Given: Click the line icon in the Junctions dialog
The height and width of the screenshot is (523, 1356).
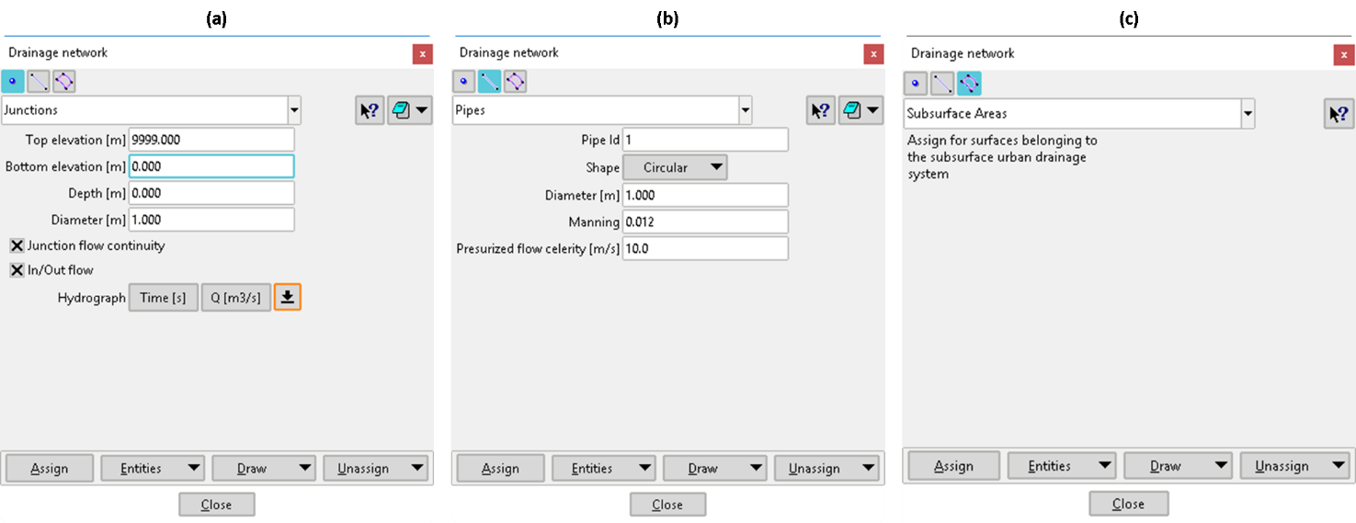Looking at the screenshot, I should (x=39, y=82).
